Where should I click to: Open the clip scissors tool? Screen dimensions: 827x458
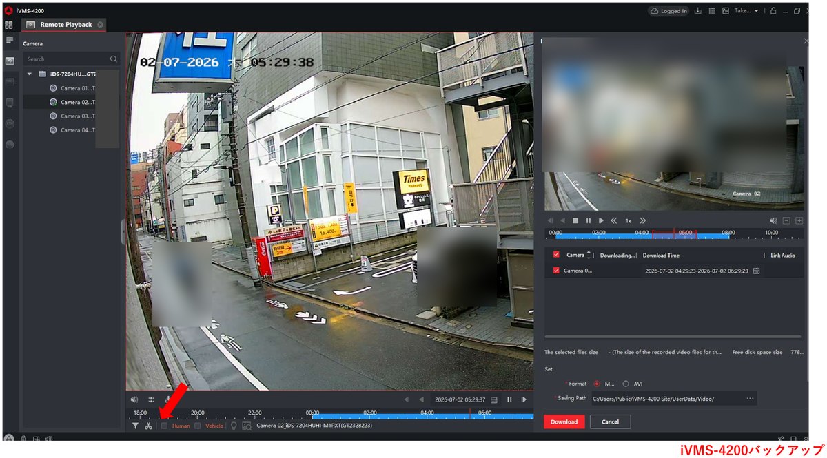148,426
